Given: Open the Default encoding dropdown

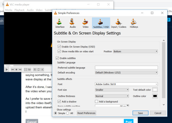Looking at the screenshot, I should [x=126, y=73].
